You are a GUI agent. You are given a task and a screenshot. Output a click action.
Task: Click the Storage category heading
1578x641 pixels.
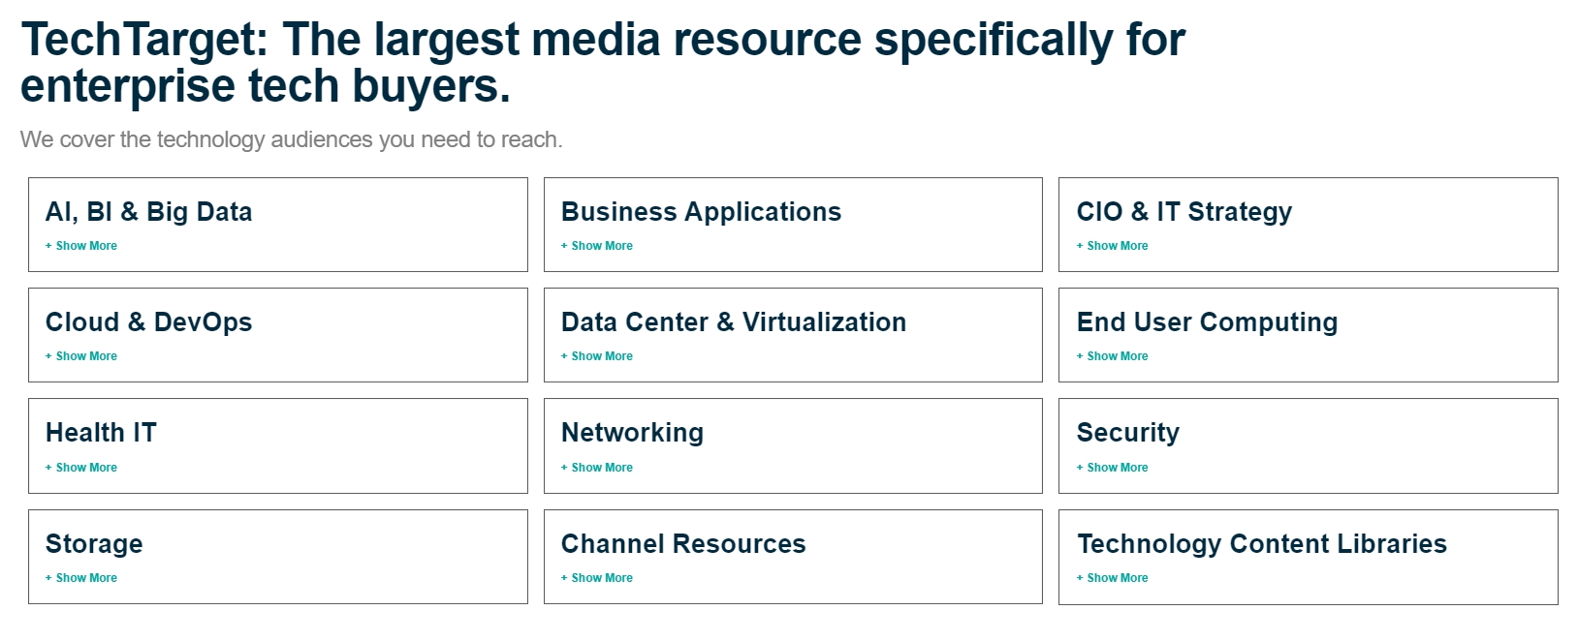pos(94,544)
